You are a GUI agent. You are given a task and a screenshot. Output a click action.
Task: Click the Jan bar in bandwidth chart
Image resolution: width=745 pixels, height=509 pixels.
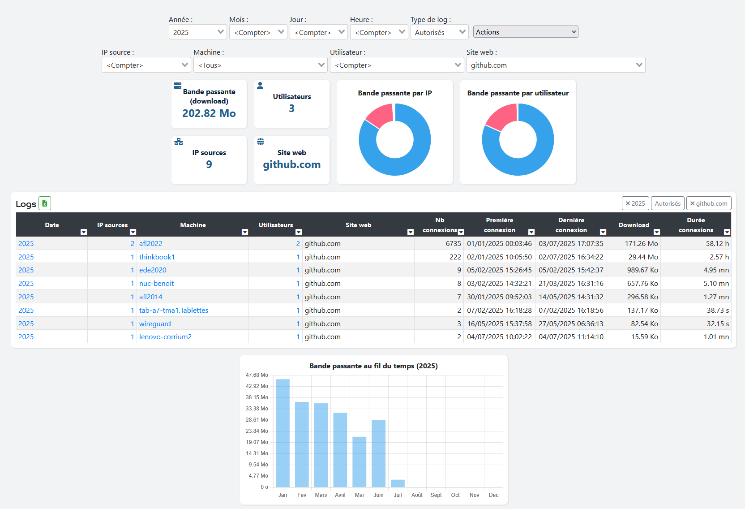(x=283, y=433)
